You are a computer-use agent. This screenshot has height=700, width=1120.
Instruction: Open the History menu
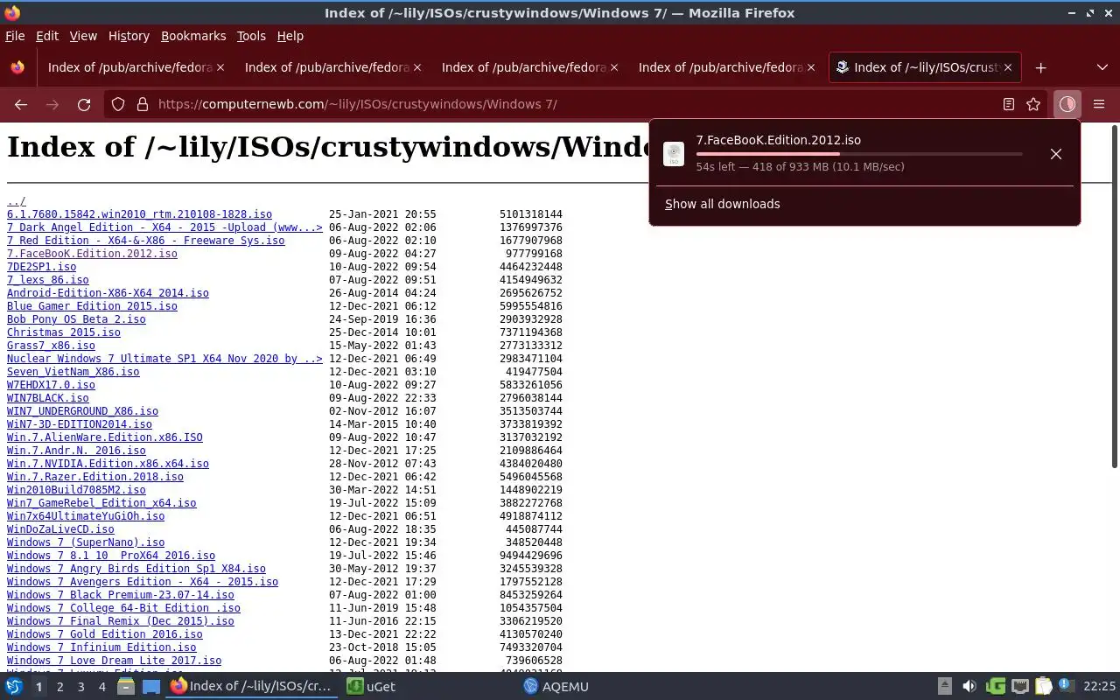point(129,36)
